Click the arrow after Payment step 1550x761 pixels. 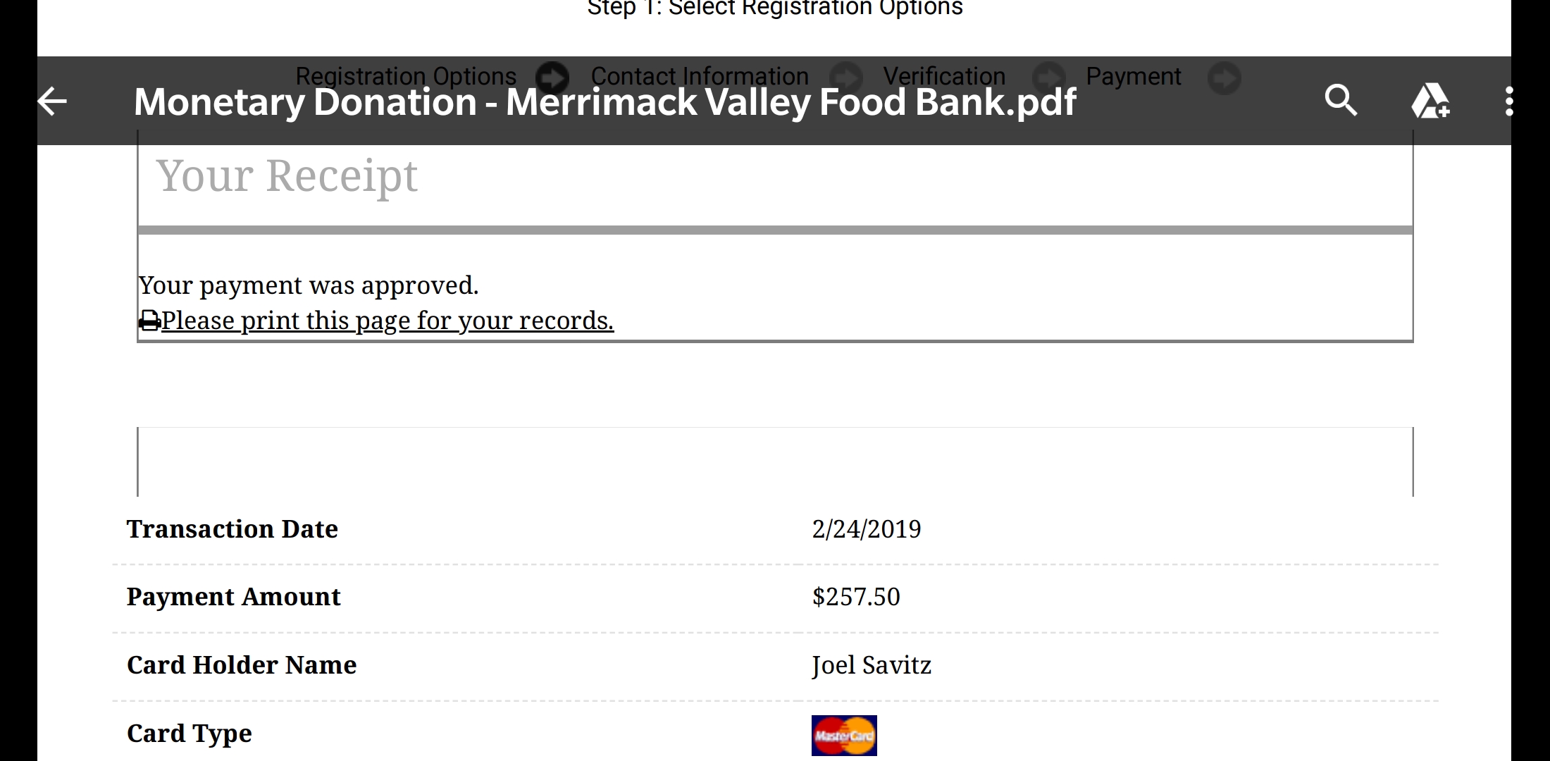coord(1224,78)
